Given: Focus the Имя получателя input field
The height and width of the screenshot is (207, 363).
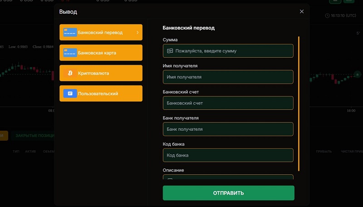Looking at the screenshot, I should 228,77.
